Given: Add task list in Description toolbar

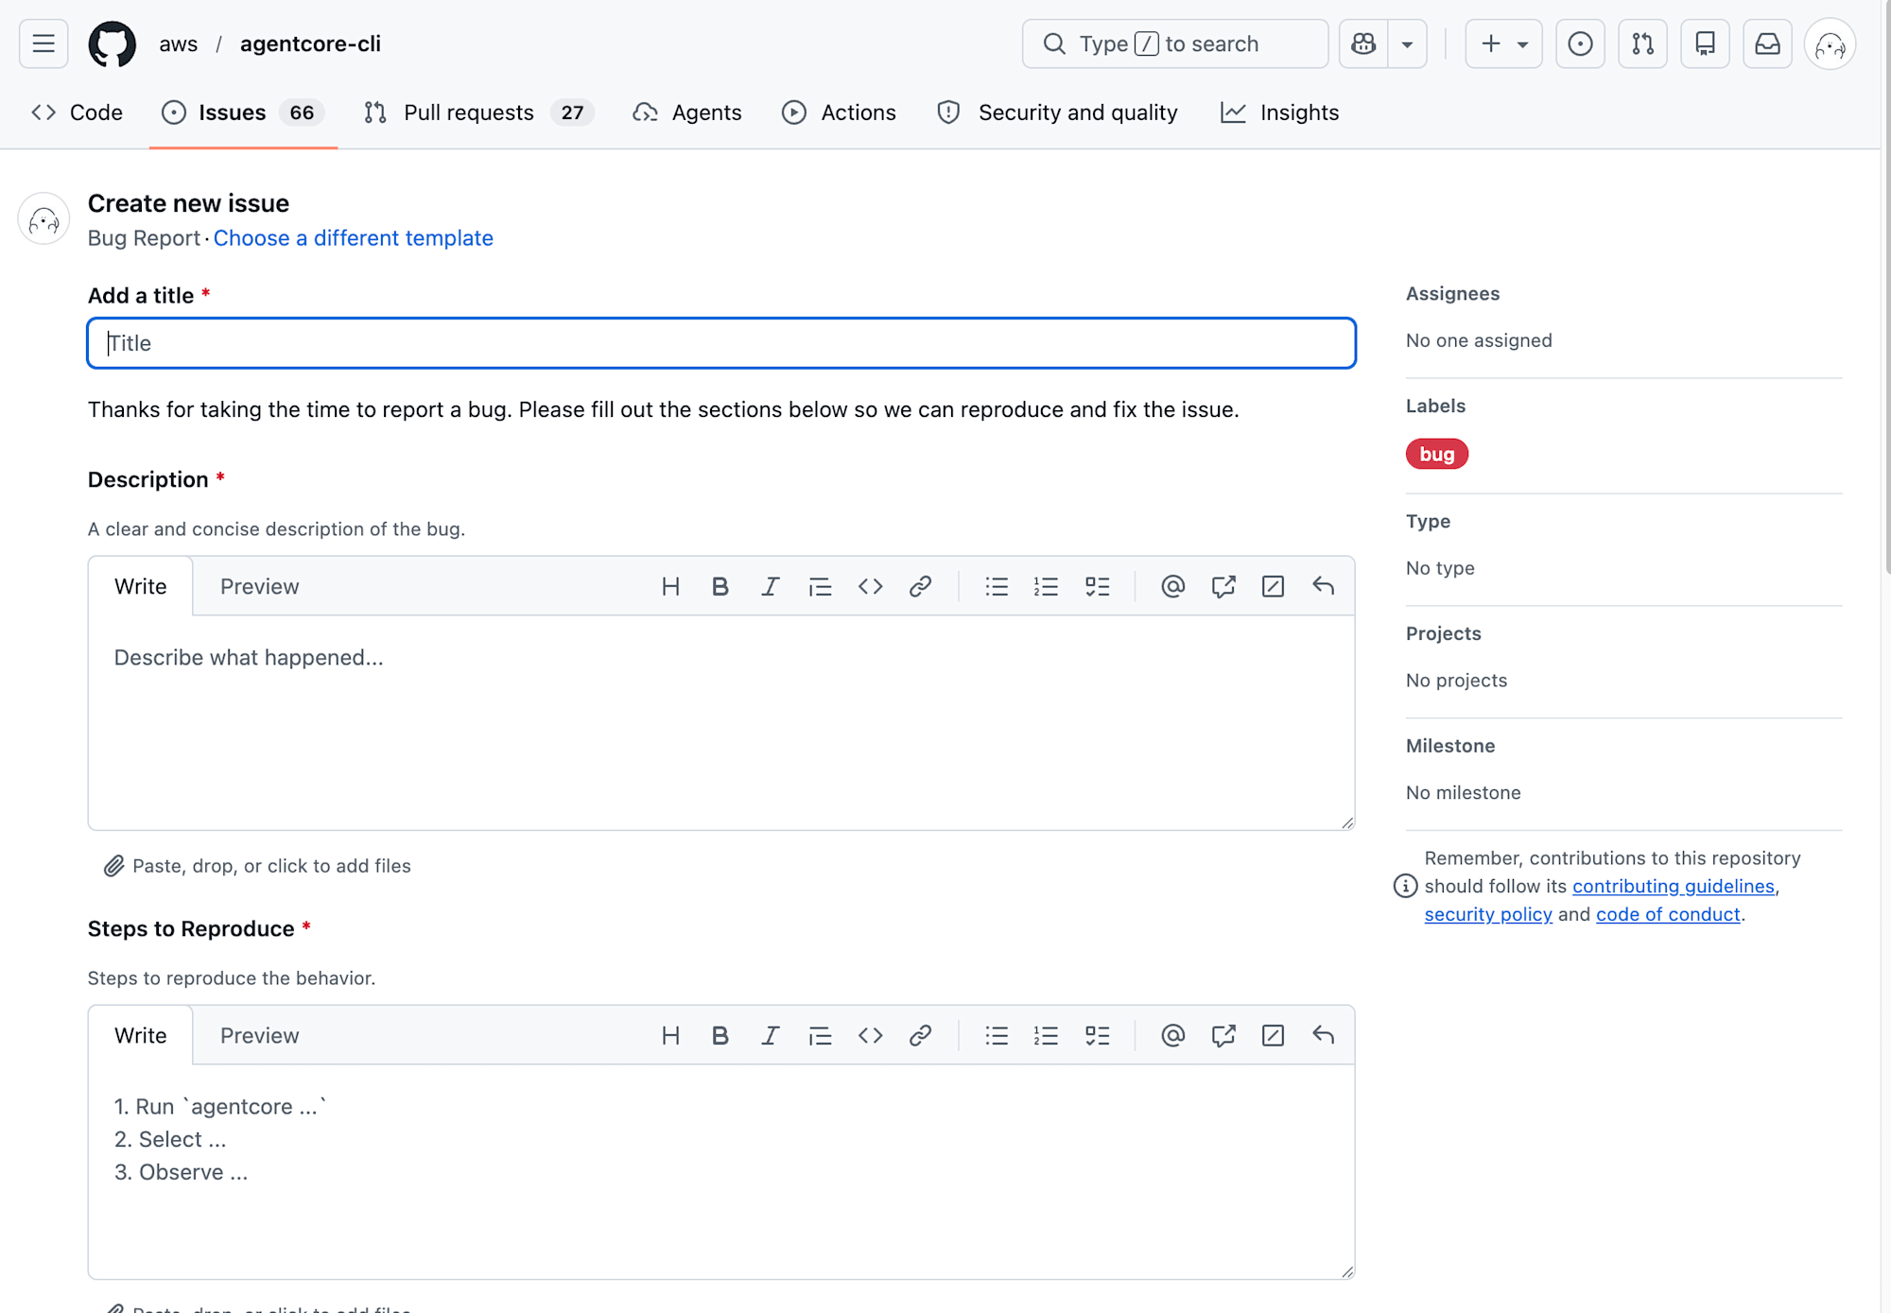Looking at the screenshot, I should tap(1097, 587).
